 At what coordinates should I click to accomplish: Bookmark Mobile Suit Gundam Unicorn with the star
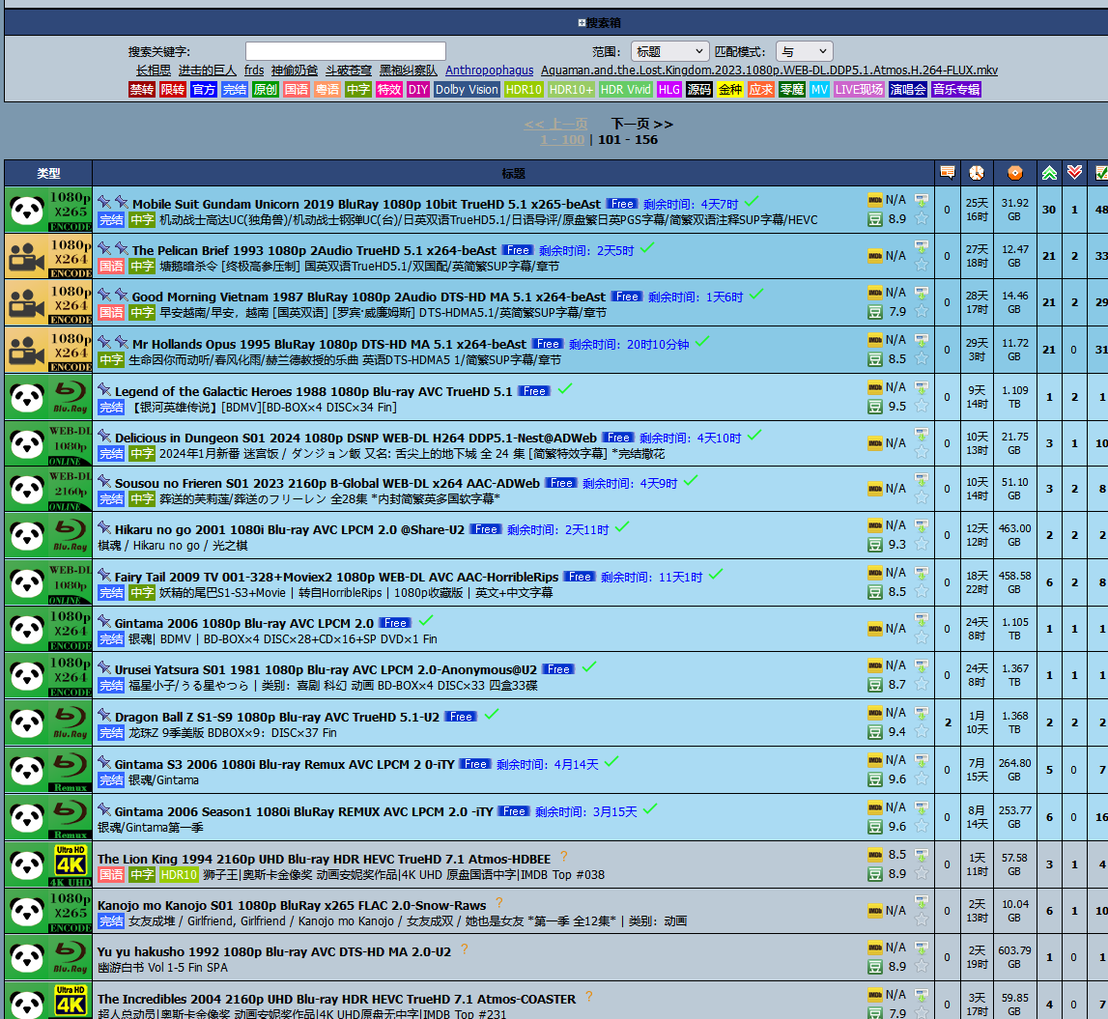tap(922, 219)
